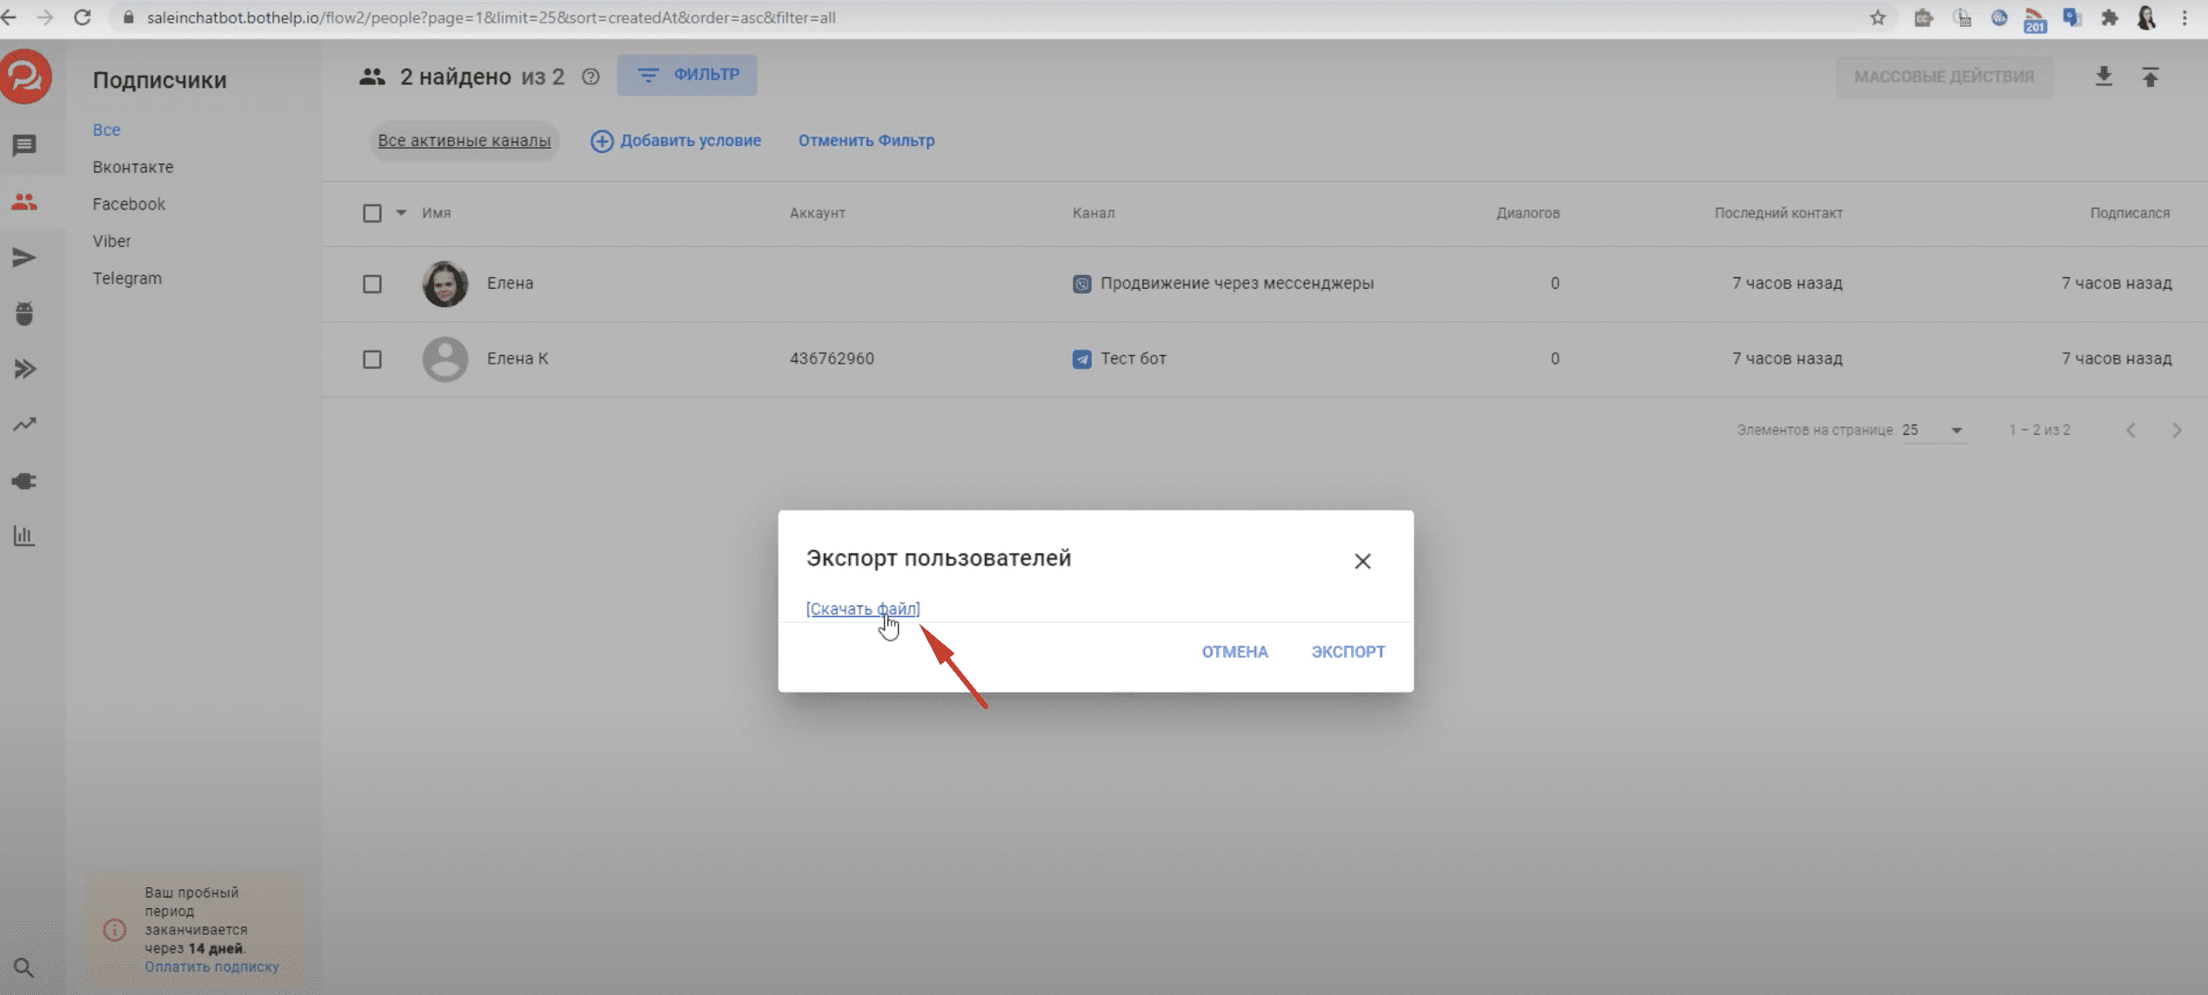Tick the checkbox for subscriber Елена
This screenshot has width=2208, height=995.
[372, 284]
